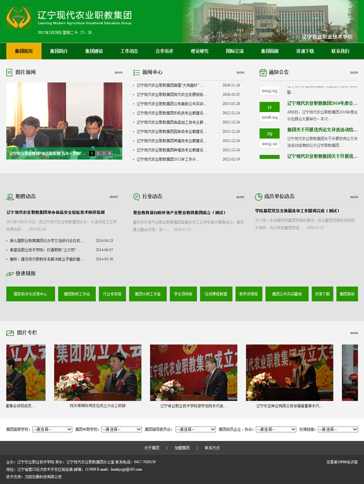Click the group logo in the header
The height and width of the screenshot is (484, 364).
[19, 18]
